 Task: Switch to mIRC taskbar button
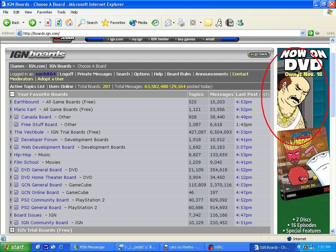[x=227, y=247]
